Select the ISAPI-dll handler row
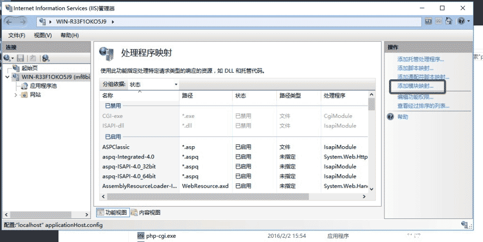 [x=234, y=125]
